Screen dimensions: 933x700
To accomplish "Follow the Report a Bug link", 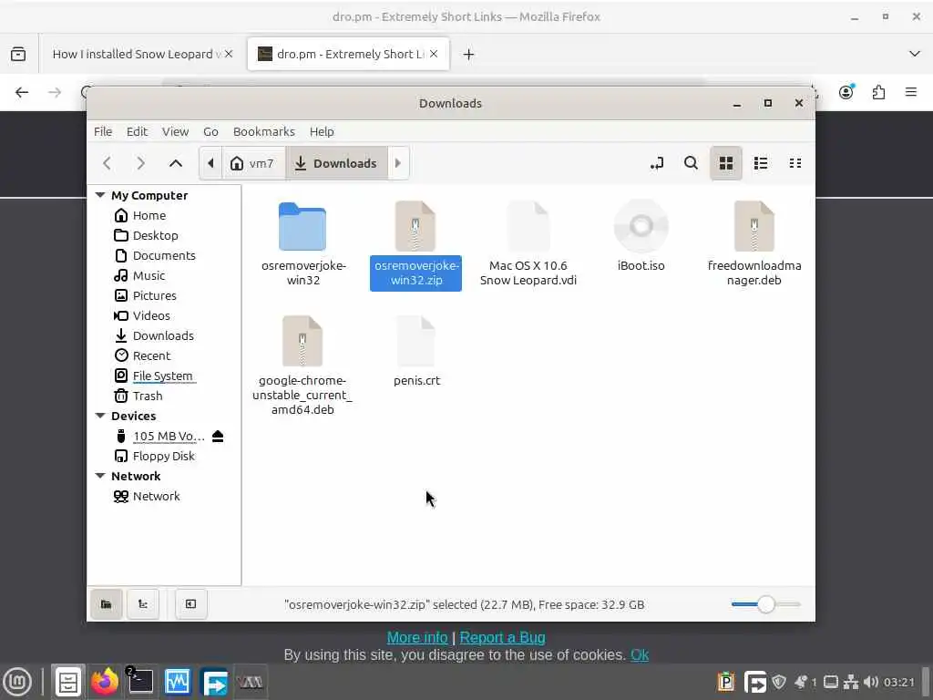I will [502, 637].
